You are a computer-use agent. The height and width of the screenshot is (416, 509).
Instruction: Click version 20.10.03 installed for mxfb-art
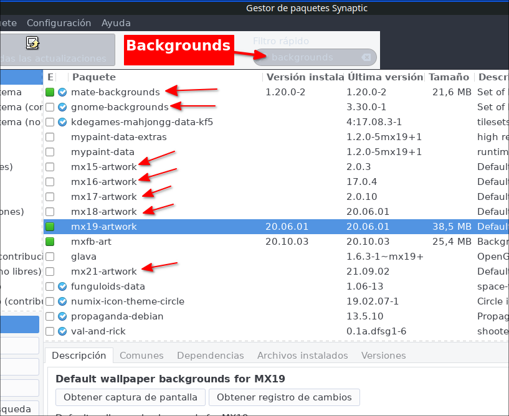pyautogui.click(x=287, y=242)
